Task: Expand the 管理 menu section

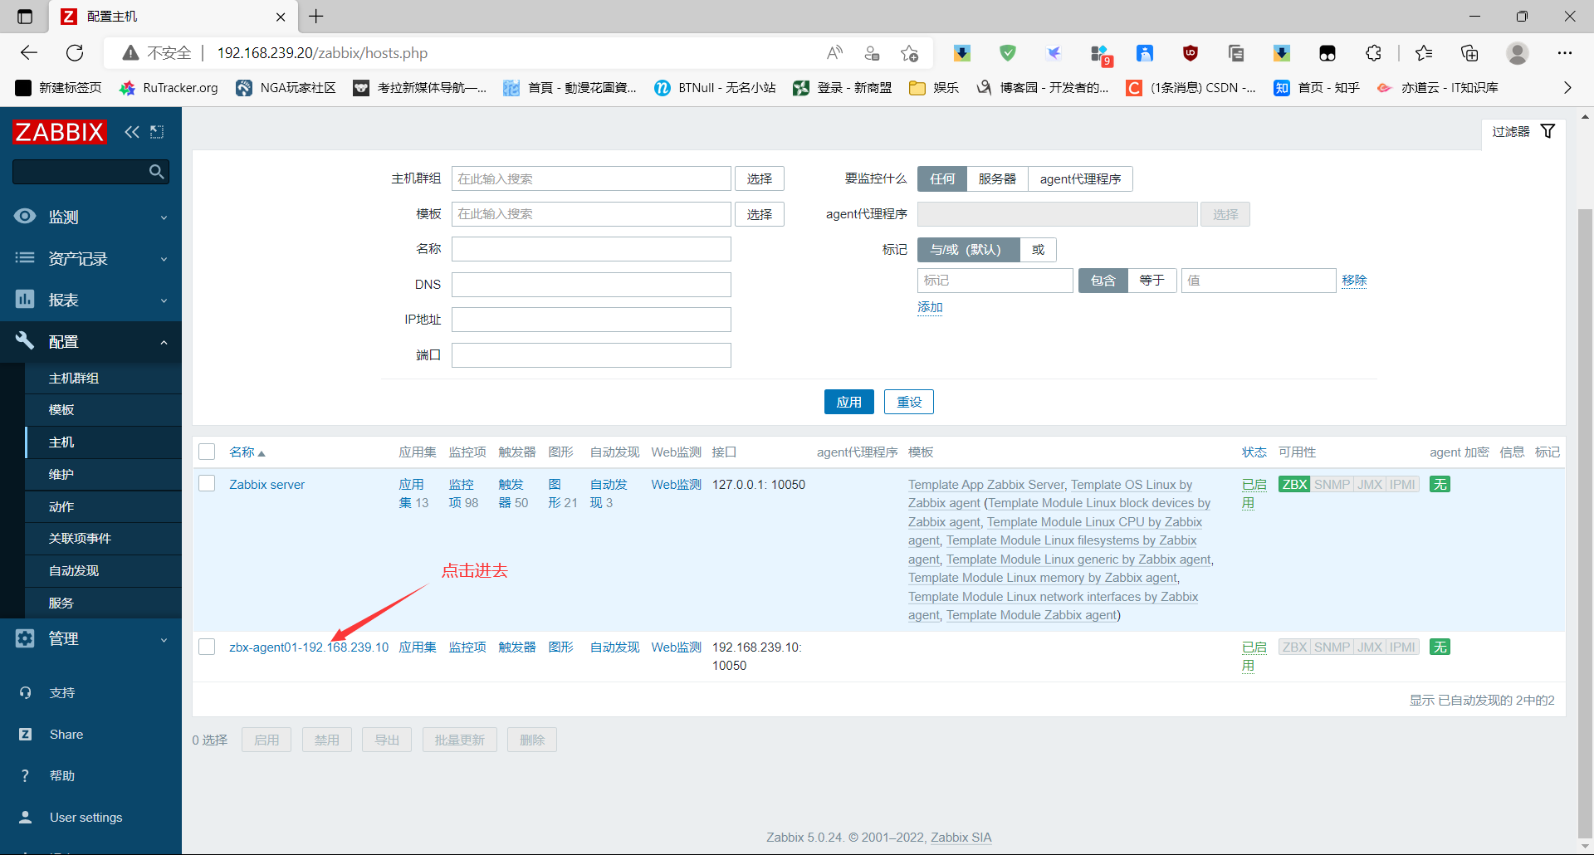Action: [90, 638]
